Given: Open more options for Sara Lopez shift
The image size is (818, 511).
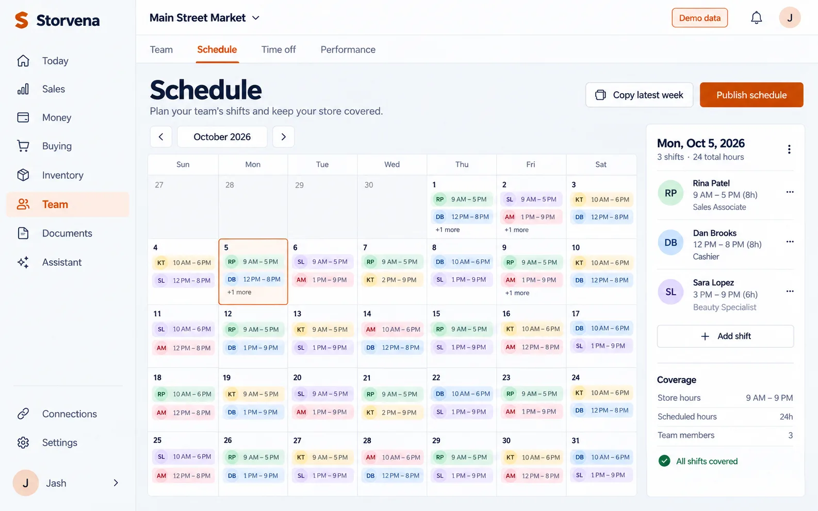Looking at the screenshot, I should tap(790, 291).
